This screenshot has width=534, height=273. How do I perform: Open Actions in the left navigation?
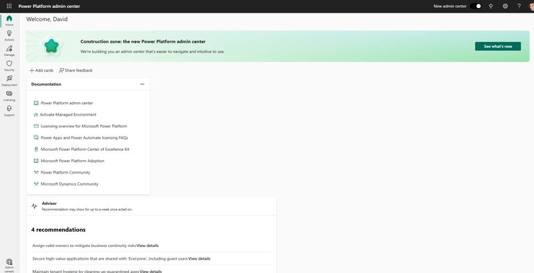click(x=9, y=35)
